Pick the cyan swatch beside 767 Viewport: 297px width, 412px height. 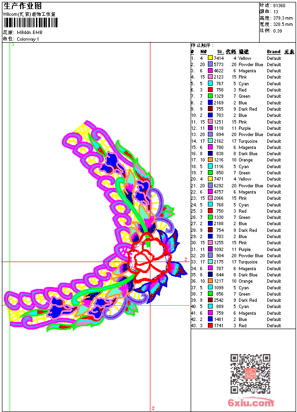(x=210, y=83)
